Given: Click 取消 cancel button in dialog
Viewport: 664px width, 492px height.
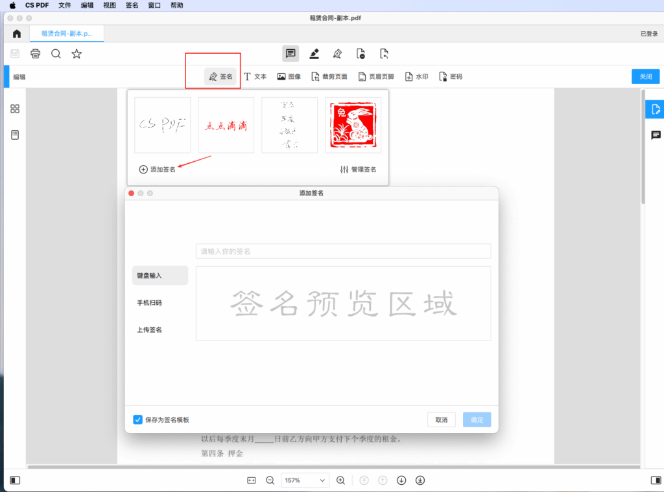Looking at the screenshot, I should click(x=441, y=419).
